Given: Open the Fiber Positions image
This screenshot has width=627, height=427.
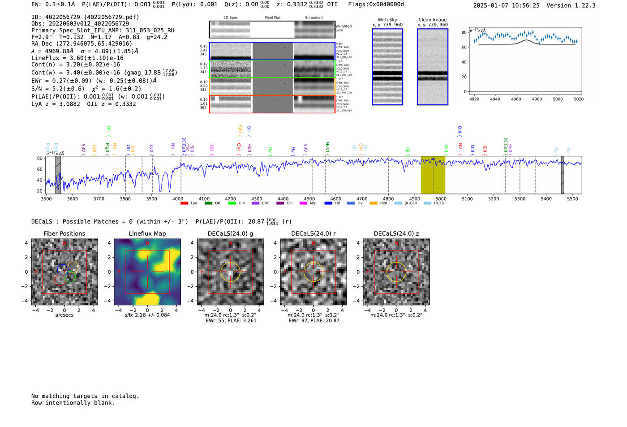Looking at the screenshot, I should point(64,272).
